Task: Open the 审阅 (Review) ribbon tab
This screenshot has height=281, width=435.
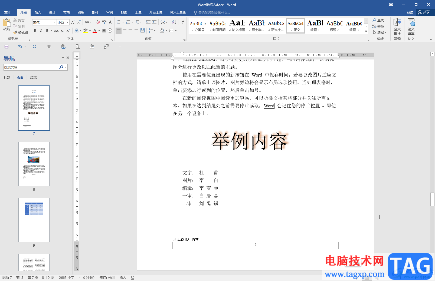Action: point(110,12)
